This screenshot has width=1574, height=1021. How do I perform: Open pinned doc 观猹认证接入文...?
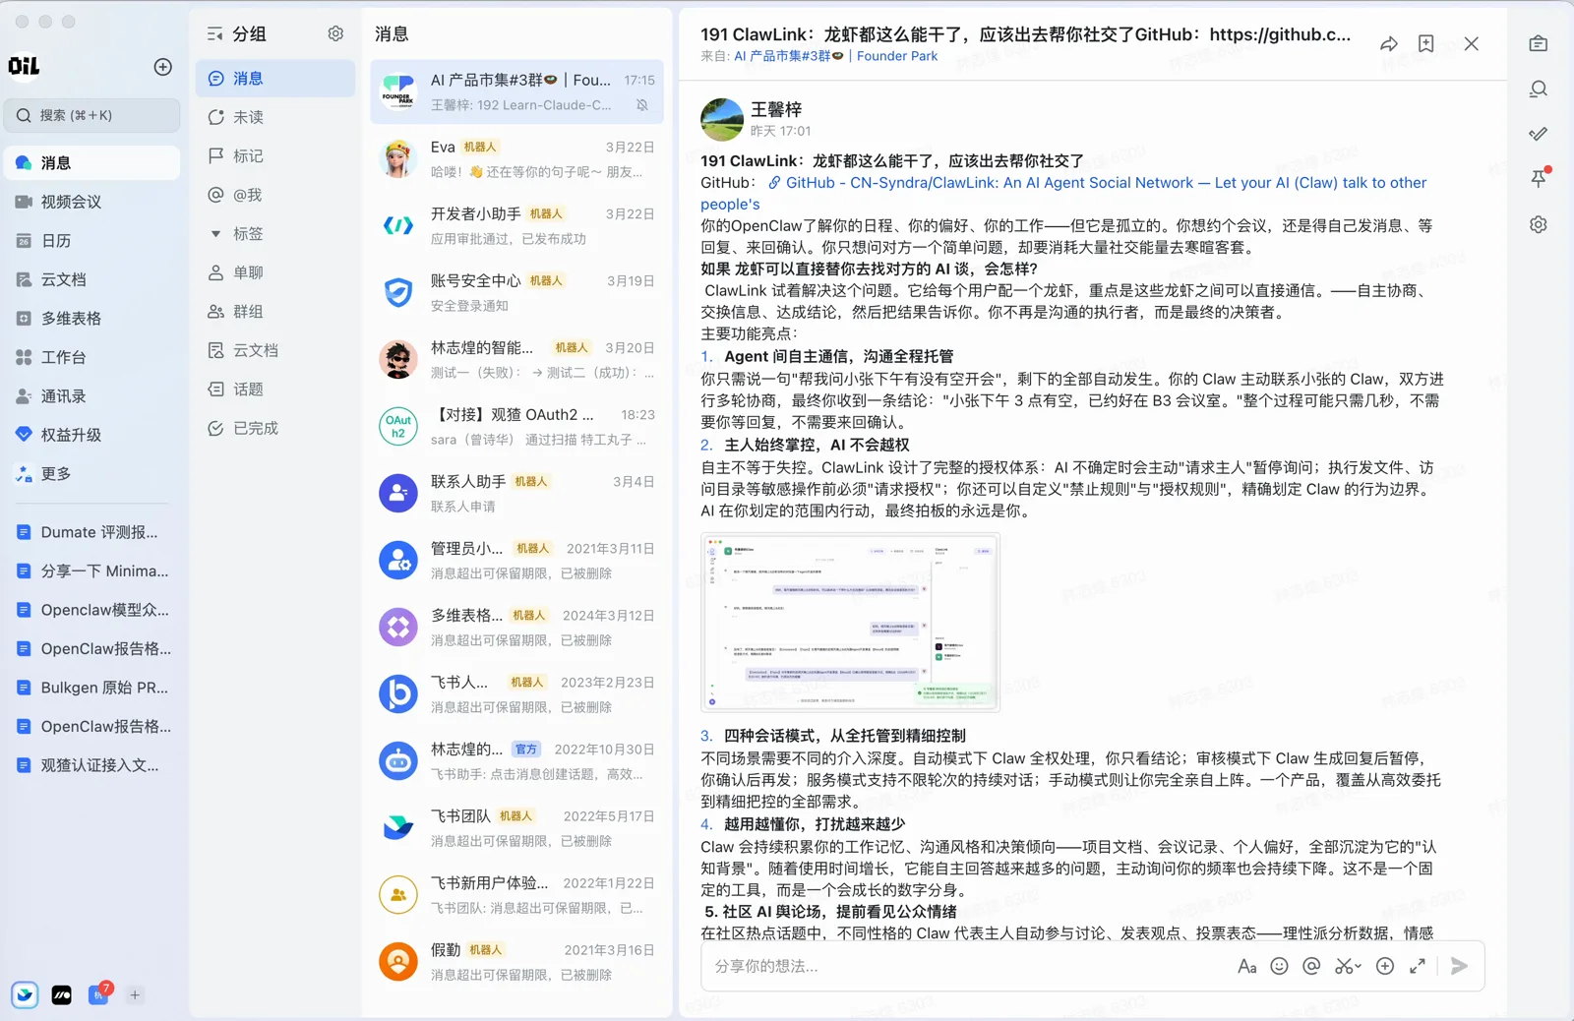pos(92,765)
